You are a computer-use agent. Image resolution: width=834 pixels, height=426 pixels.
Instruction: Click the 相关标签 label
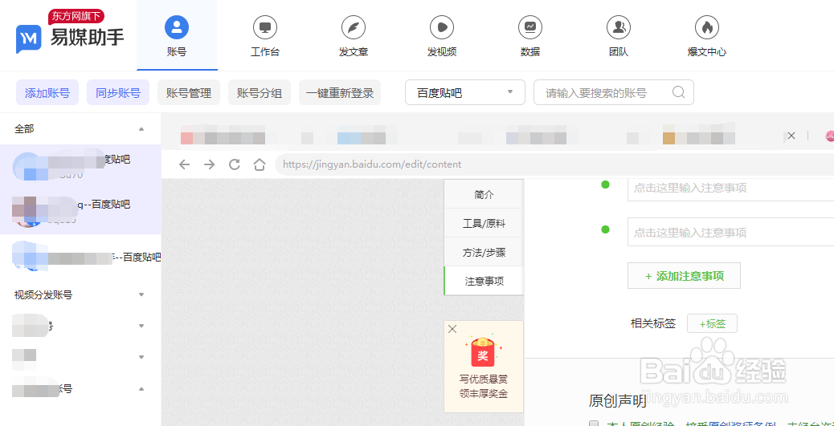click(653, 323)
